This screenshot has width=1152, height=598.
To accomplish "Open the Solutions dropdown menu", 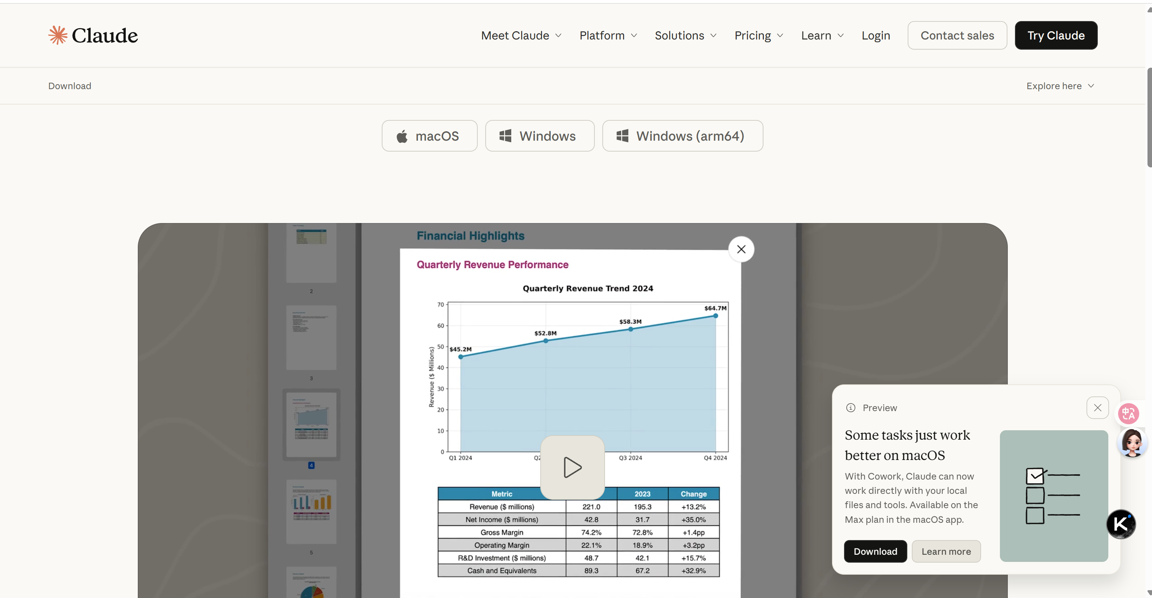I will (685, 35).
